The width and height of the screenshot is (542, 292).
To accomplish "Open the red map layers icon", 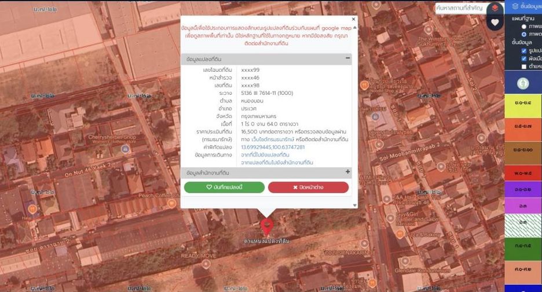I will point(495,8).
